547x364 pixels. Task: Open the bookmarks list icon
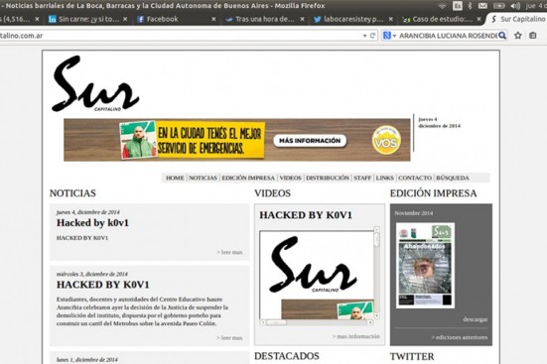pyautogui.click(x=533, y=36)
